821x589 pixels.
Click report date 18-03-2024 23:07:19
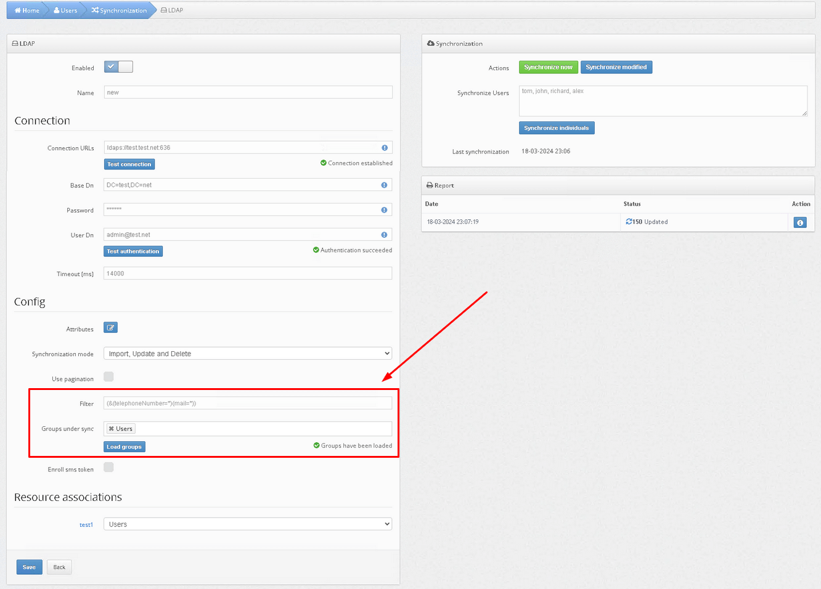(452, 222)
